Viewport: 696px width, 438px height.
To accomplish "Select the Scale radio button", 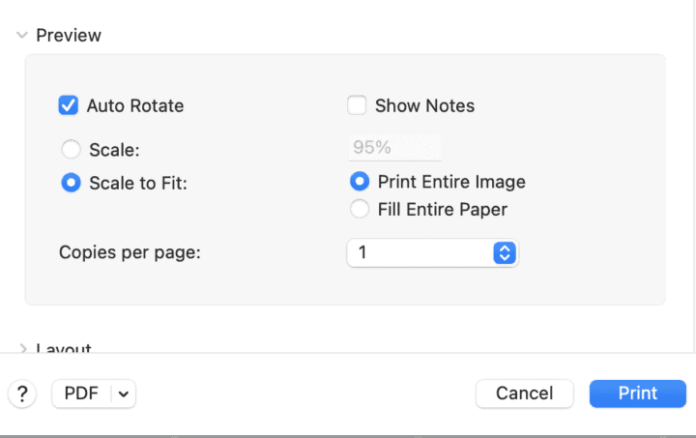I will coord(71,150).
